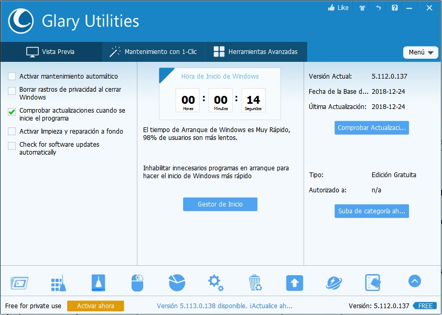442x315 pixels.
Task: Click the disk cleaner drive icon
Action: pyautogui.click(x=98, y=283)
